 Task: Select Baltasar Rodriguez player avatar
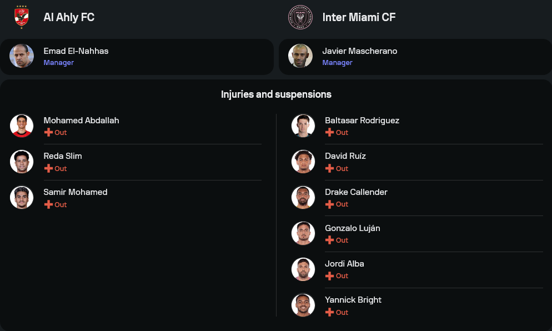303,126
